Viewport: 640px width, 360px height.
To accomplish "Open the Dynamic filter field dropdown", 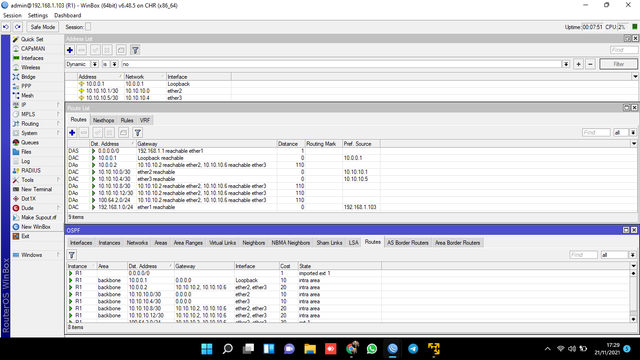I will [95, 64].
